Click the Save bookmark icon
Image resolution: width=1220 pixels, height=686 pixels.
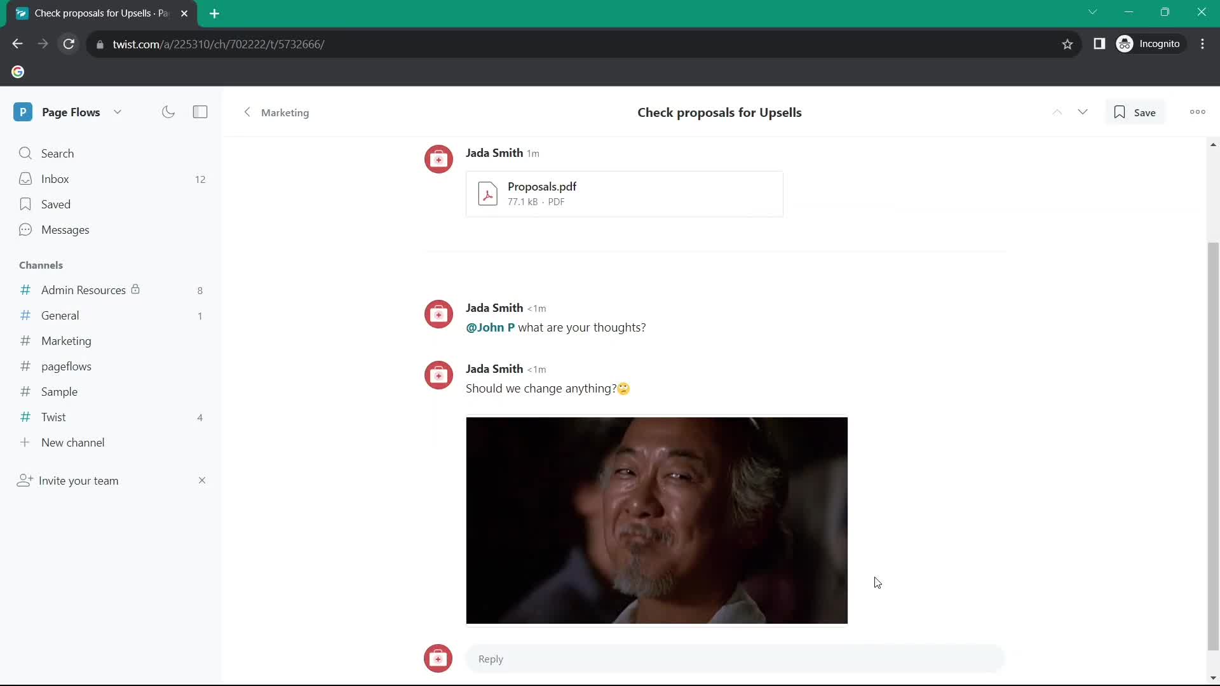(1120, 111)
